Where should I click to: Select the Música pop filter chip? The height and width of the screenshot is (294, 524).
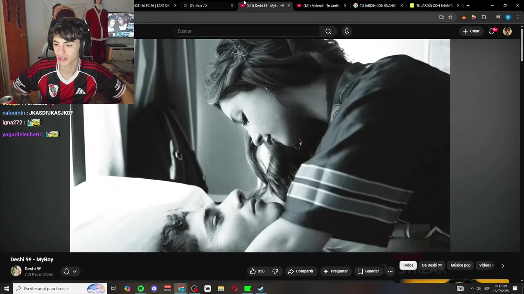[x=461, y=265]
